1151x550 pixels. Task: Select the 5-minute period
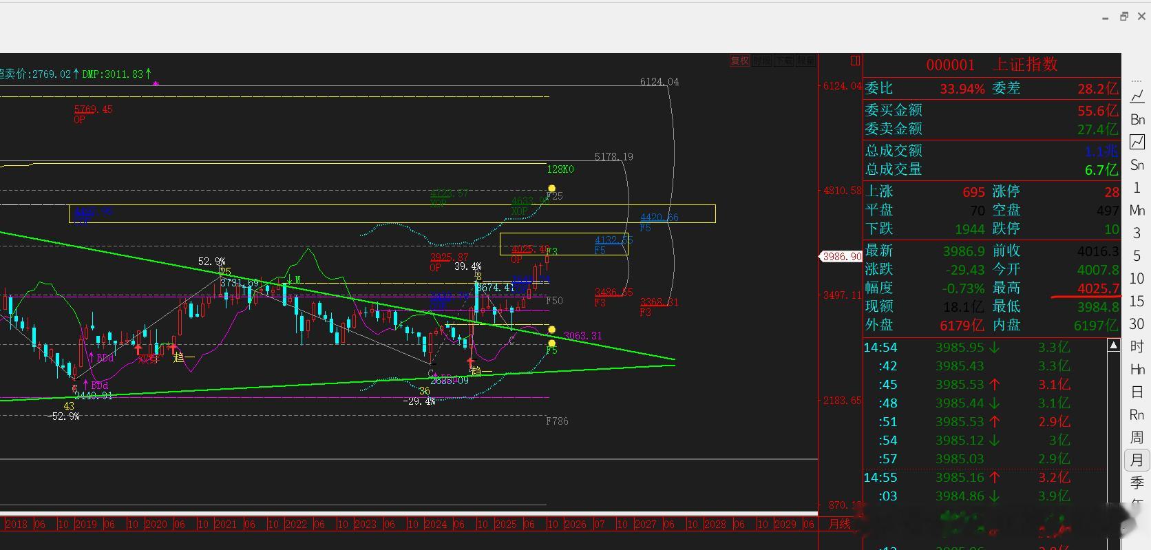[1137, 256]
